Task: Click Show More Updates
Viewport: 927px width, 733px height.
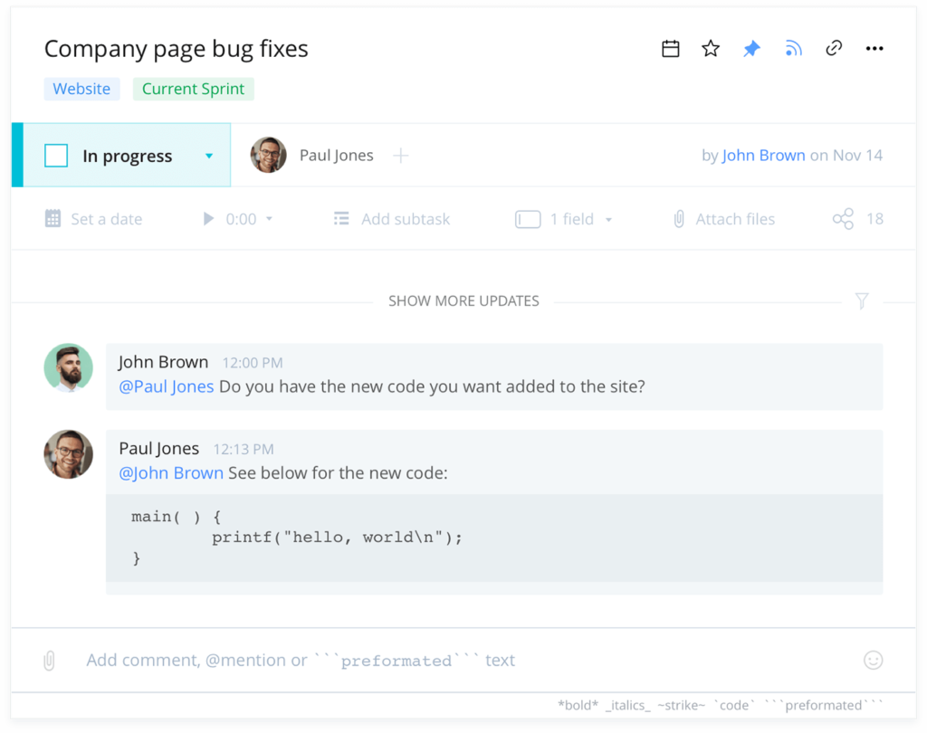Action: point(463,301)
